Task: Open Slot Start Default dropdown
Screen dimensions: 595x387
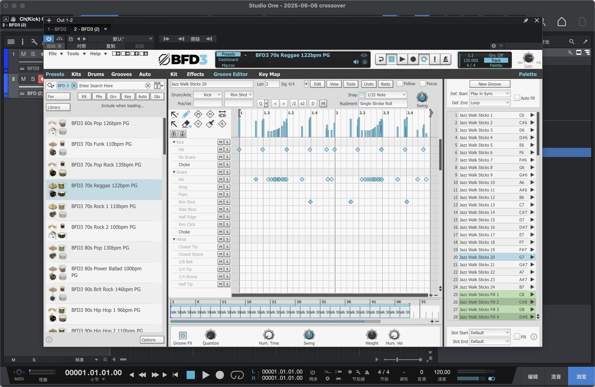Action: pos(490,333)
